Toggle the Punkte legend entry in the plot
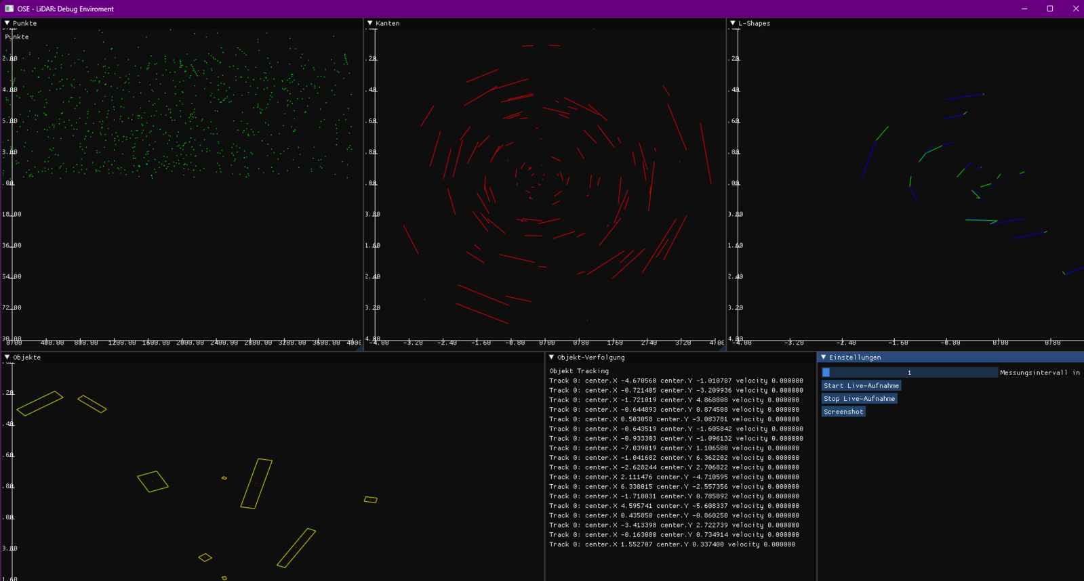 point(17,37)
